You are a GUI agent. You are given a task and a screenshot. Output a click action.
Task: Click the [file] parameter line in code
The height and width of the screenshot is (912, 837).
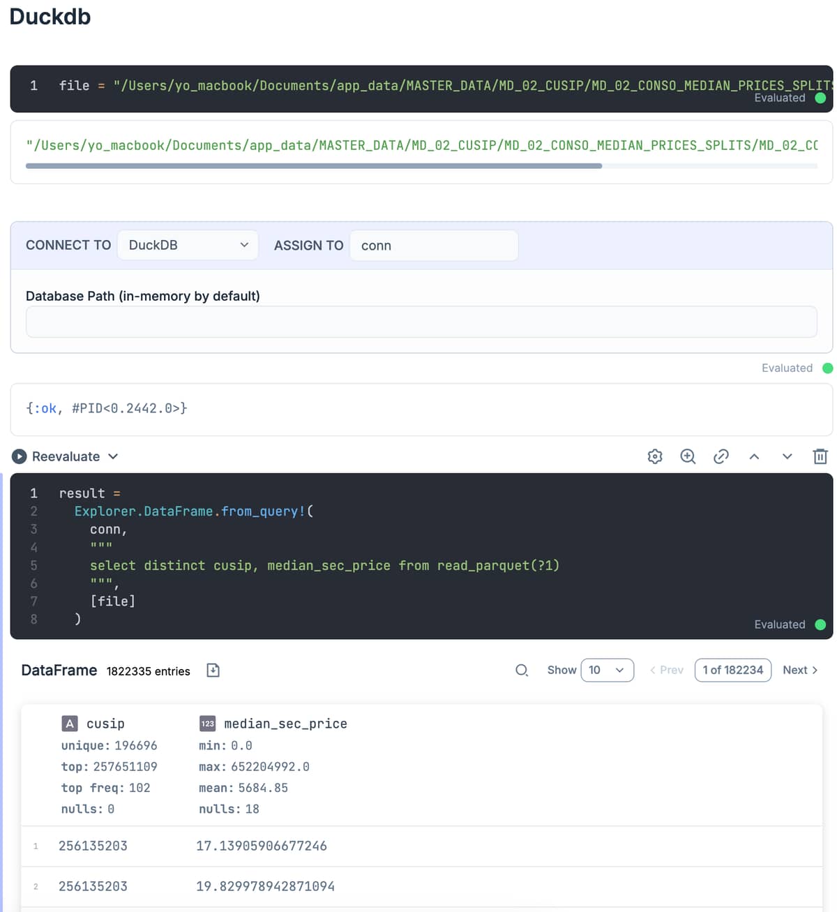coord(113,601)
